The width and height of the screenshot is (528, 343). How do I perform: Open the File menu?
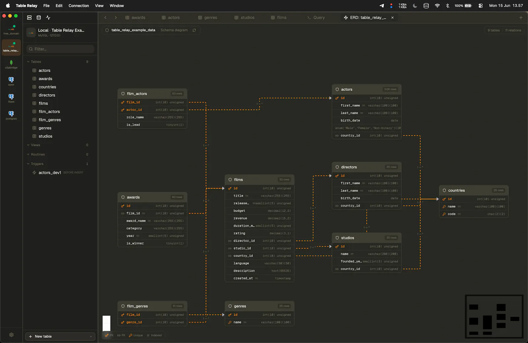pos(47,6)
